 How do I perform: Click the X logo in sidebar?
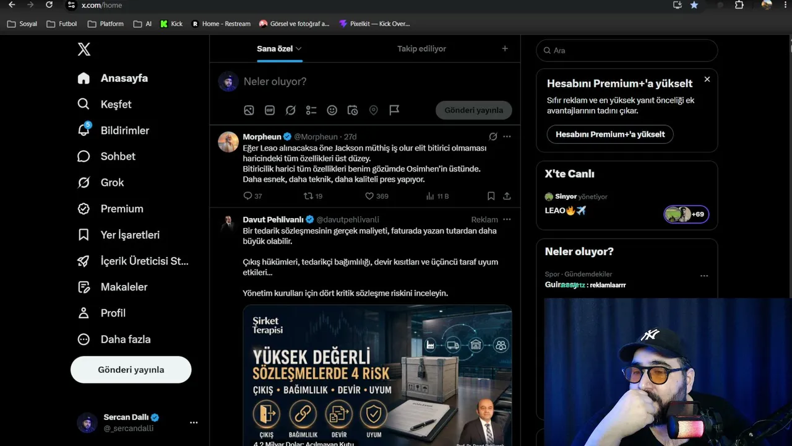(84, 50)
